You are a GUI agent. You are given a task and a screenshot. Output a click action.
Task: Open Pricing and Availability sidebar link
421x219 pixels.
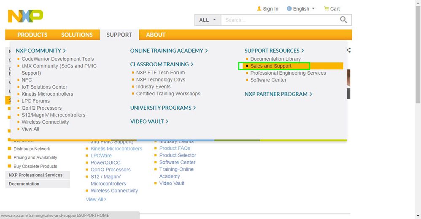[35, 157]
